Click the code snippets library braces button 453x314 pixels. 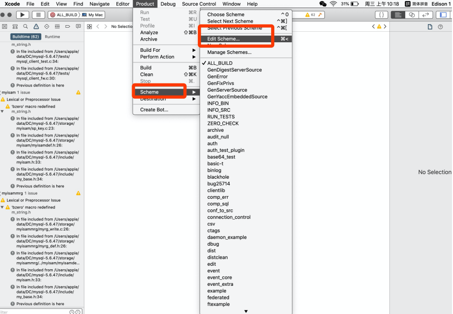point(381,15)
